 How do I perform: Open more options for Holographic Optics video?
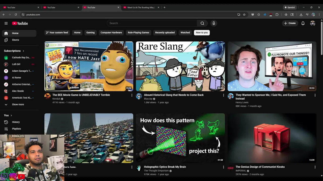click(223, 167)
